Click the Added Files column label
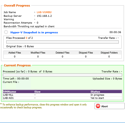The width and height of the screenshot is (125, 123). click(15, 53)
